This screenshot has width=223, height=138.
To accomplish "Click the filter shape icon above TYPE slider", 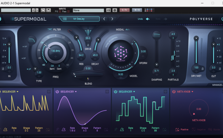I will (32, 40).
